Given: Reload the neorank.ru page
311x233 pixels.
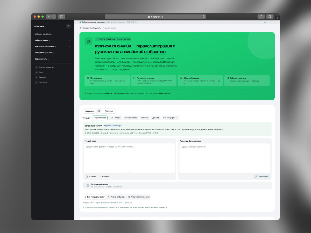Looking at the screenshot, I should click(204, 17).
